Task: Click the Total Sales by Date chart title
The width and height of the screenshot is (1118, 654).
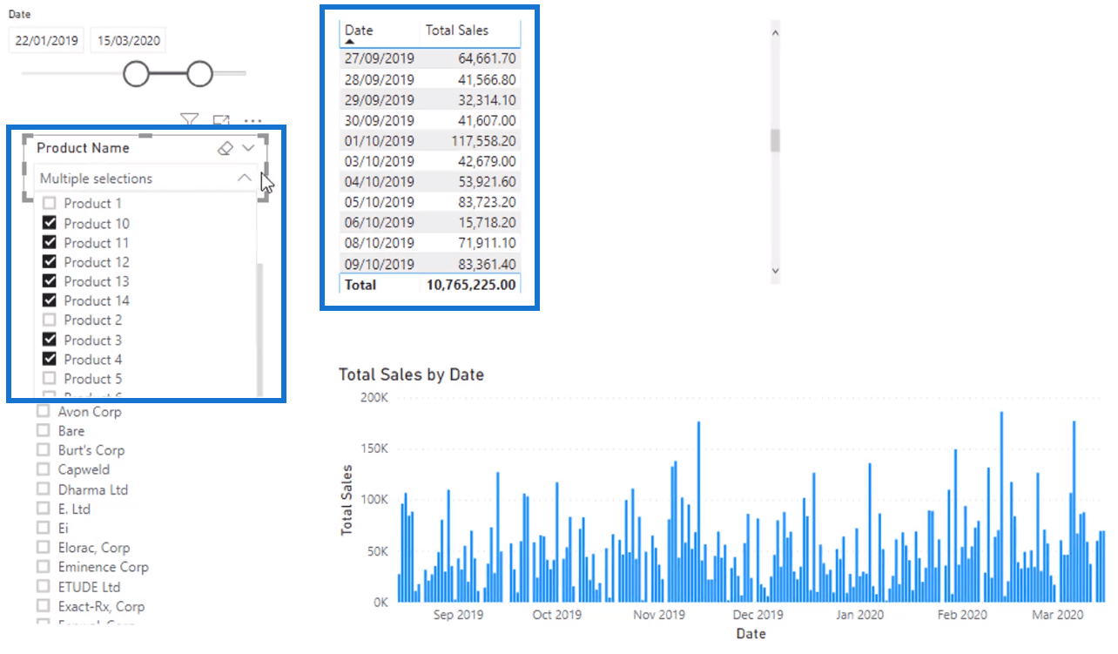Action: 411,374
